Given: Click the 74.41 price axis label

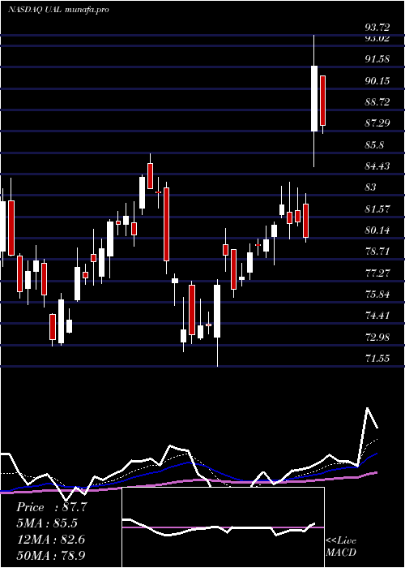Looking at the screenshot, I should (x=377, y=316).
